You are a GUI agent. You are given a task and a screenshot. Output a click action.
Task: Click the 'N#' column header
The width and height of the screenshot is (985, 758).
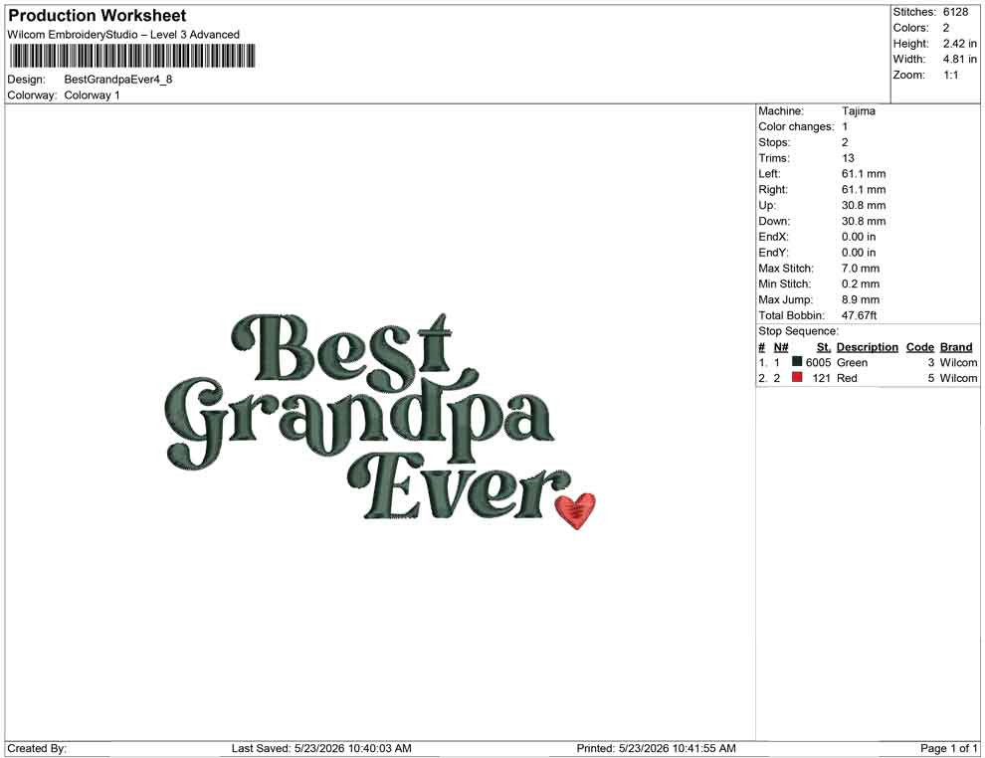[781, 346]
